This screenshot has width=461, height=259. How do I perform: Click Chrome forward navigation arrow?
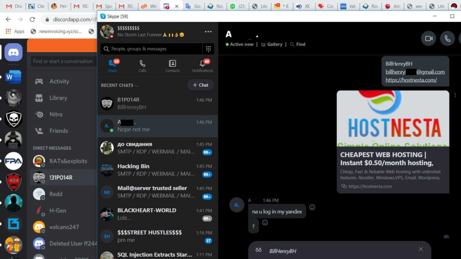(20, 19)
